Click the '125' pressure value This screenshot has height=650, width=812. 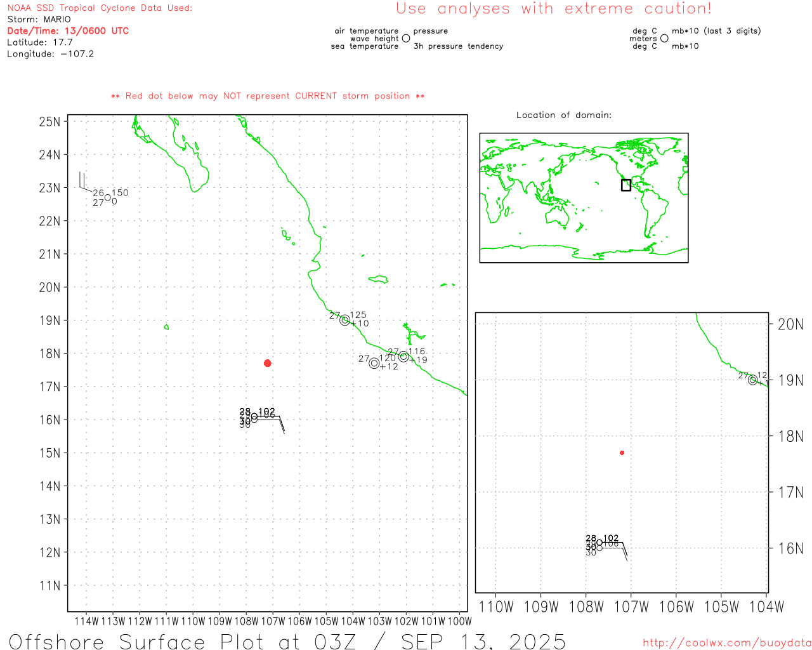pos(358,315)
